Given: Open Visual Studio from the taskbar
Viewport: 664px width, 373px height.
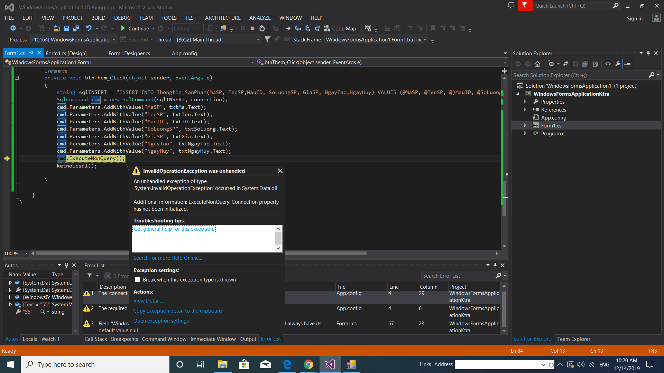Looking at the screenshot, I should [x=330, y=364].
